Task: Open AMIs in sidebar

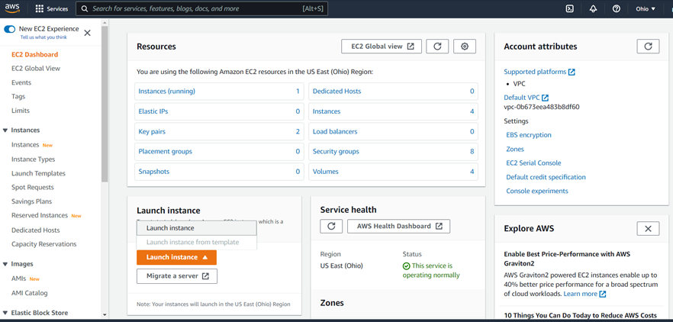Action: tap(19, 279)
